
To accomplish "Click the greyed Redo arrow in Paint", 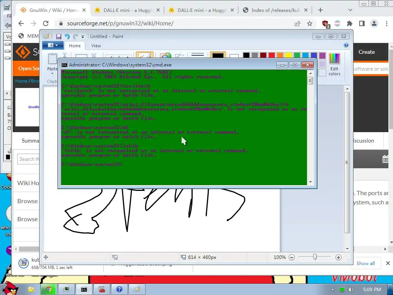I will point(76,36).
